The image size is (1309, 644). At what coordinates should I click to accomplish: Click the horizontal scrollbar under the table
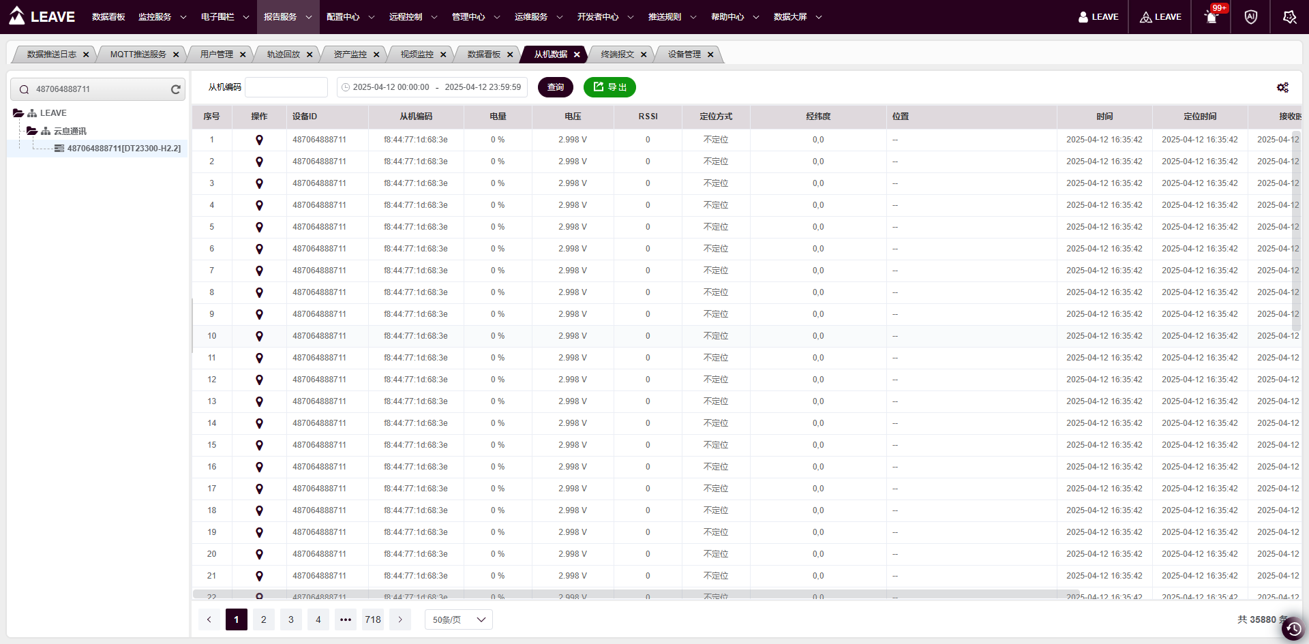[635, 594]
